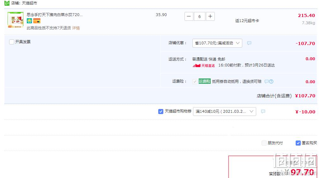Click the quantity input field showing 6
This screenshot has height=178, width=320.
click(x=199, y=16)
